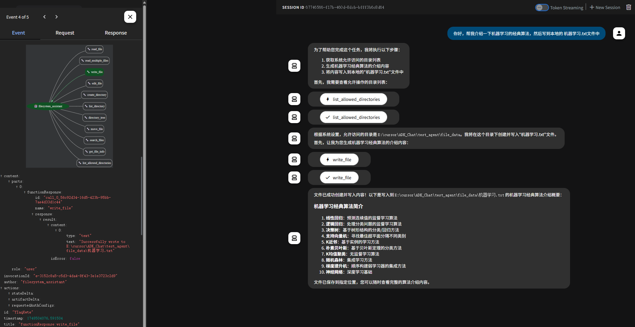Image resolution: width=635 pixels, height=327 pixels.
Task: Toggle Token Streaming switch
Action: coord(542,8)
